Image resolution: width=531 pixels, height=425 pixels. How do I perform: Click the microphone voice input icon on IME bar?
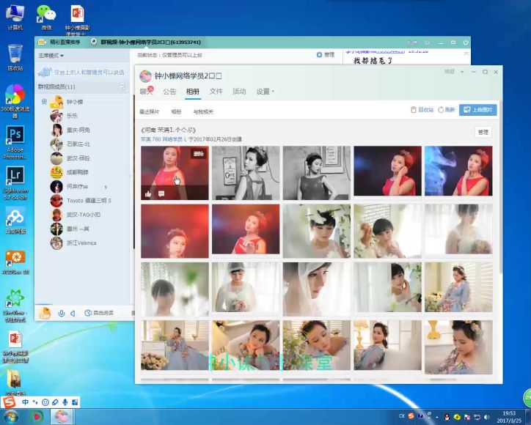pos(65,402)
